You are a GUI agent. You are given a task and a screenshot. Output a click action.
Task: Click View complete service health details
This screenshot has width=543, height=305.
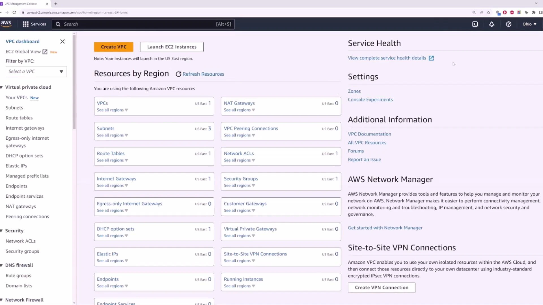tap(387, 58)
